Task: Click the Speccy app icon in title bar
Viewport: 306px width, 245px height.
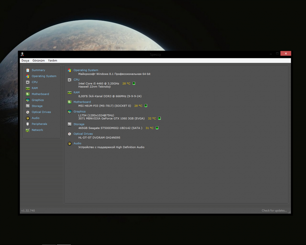Action: tap(22, 54)
